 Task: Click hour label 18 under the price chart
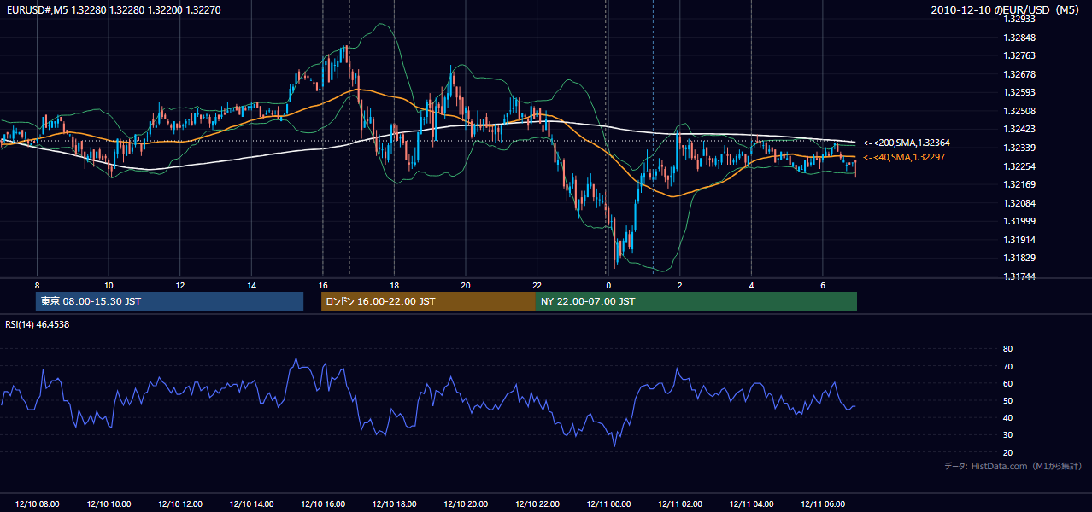coord(394,285)
